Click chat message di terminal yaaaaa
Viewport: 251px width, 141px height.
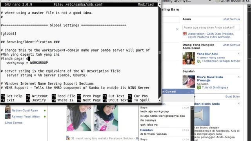click(153, 134)
